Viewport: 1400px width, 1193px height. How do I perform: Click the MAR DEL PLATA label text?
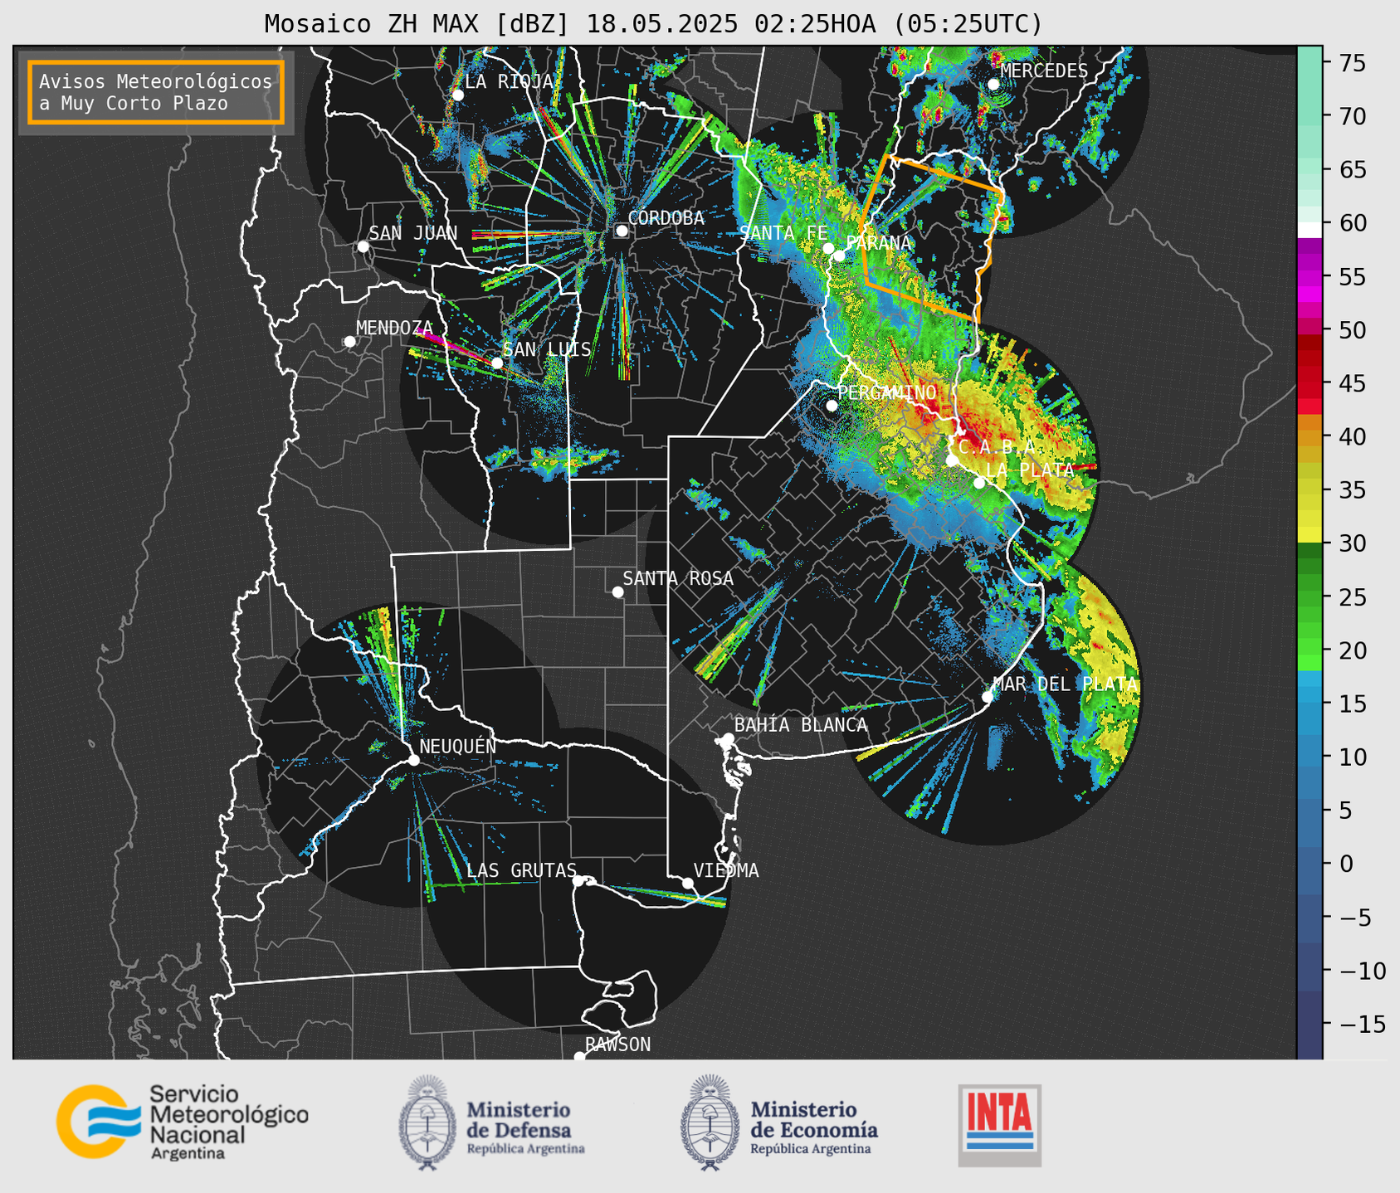(x=1065, y=684)
